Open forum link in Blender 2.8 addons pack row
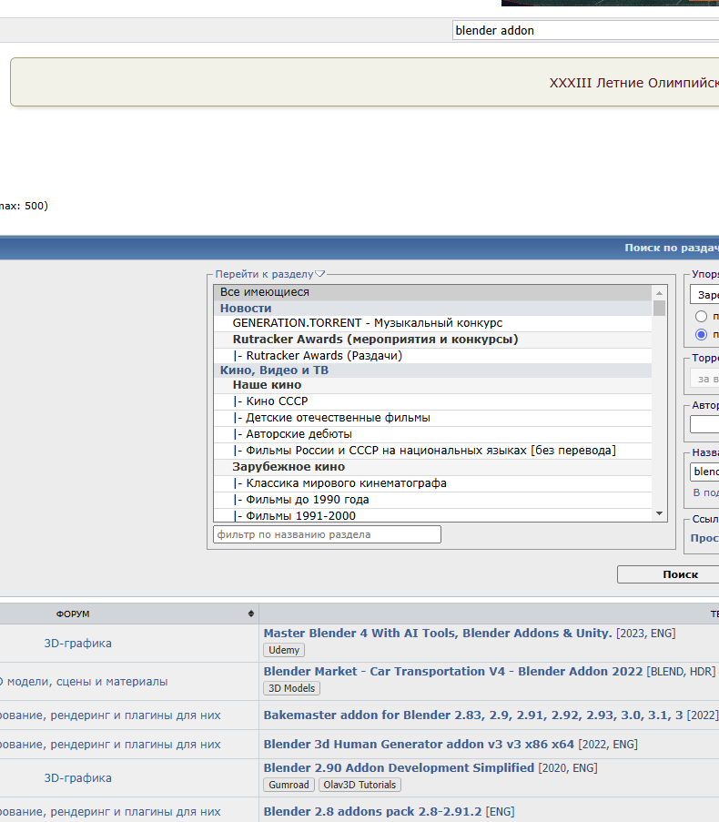This screenshot has width=719, height=822. (110, 811)
